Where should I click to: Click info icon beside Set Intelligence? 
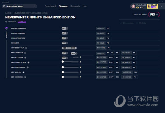(x=28, y=67)
